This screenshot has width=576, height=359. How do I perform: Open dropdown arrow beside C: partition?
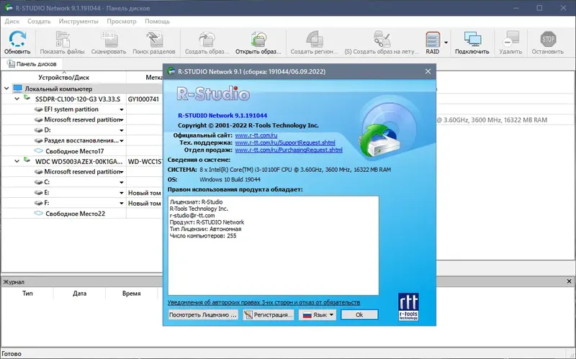click(x=122, y=183)
